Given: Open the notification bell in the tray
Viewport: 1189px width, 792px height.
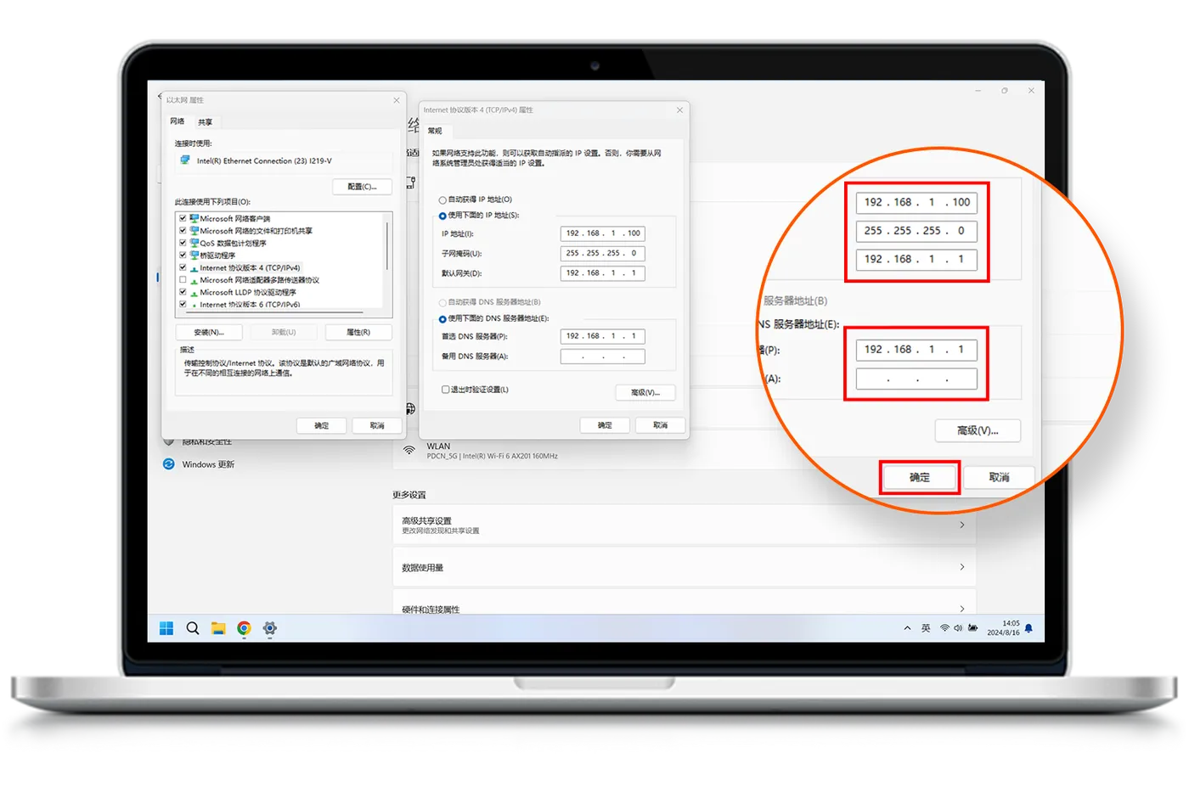Looking at the screenshot, I should coord(1028,628).
